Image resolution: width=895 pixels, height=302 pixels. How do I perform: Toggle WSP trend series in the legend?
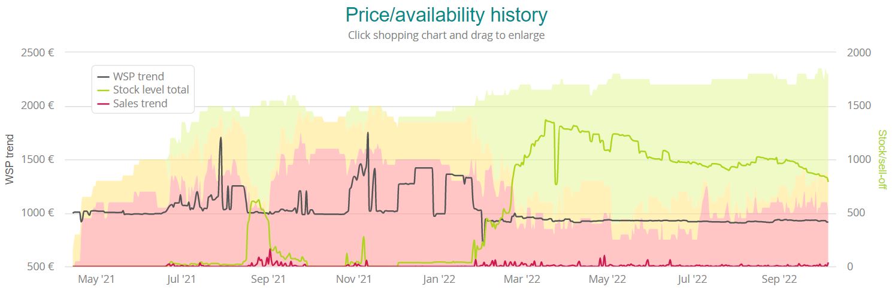tap(138, 77)
